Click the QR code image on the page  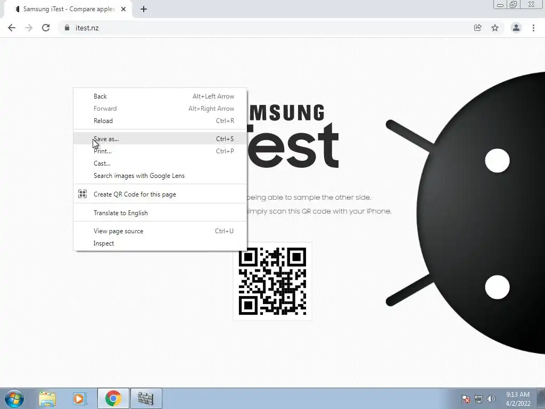(x=272, y=281)
